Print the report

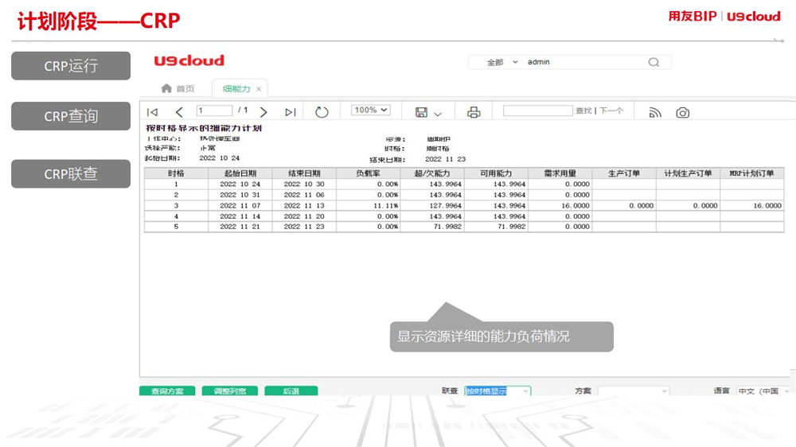tap(474, 112)
